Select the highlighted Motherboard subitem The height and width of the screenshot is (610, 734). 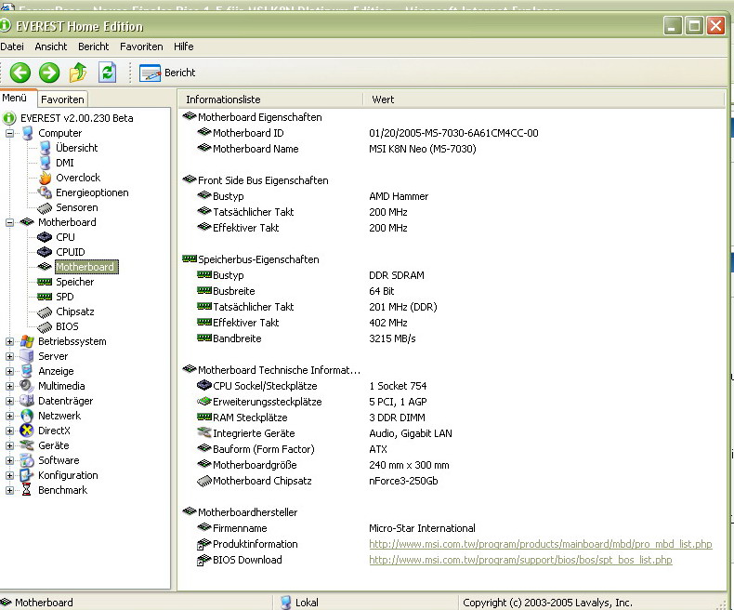pos(86,267)
